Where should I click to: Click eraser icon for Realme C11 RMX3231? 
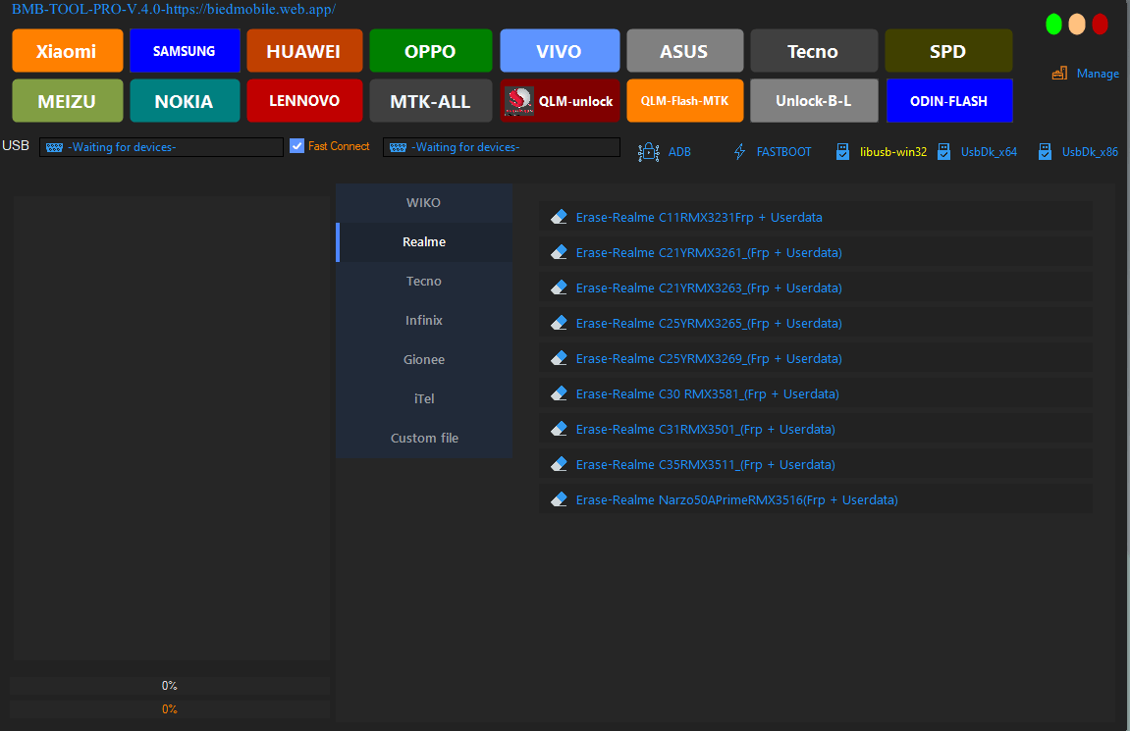(x=560, y=217)
